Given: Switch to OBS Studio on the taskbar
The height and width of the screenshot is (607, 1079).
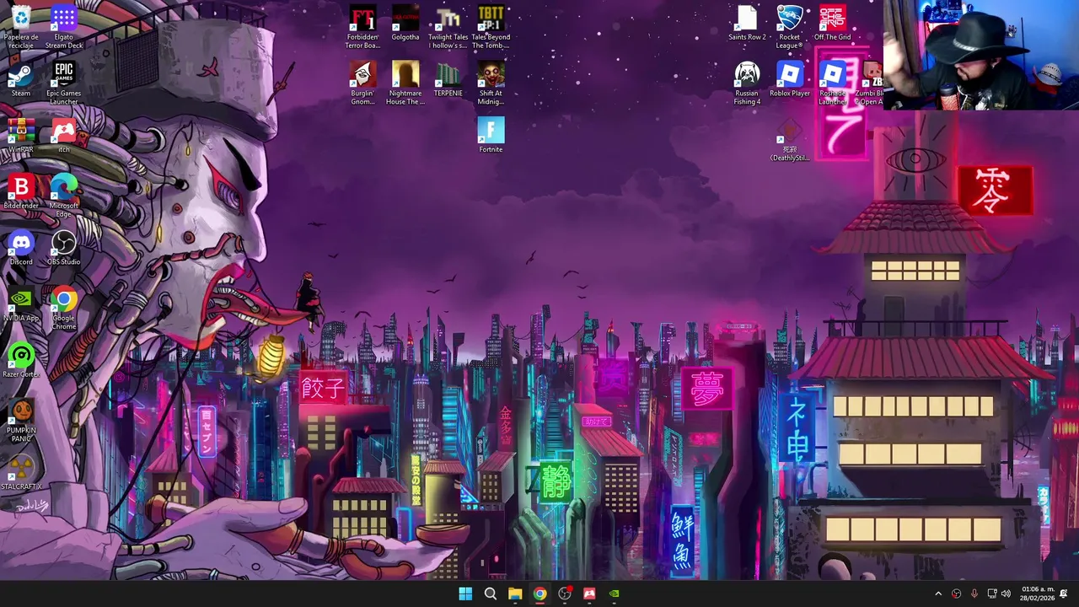Looking at the screenshot, I should click(x=565, y=594).
